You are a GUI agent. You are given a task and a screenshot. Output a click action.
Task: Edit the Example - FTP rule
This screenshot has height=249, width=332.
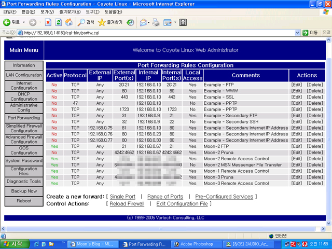[x=296, y=85]
